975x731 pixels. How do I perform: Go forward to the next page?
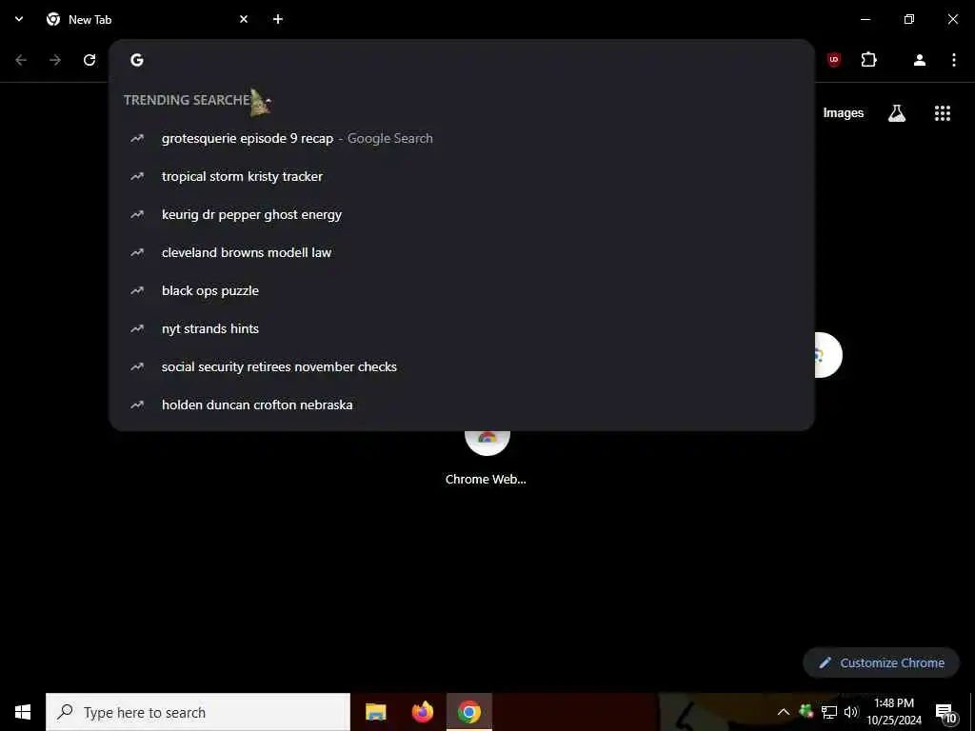(x=55, y=60)
